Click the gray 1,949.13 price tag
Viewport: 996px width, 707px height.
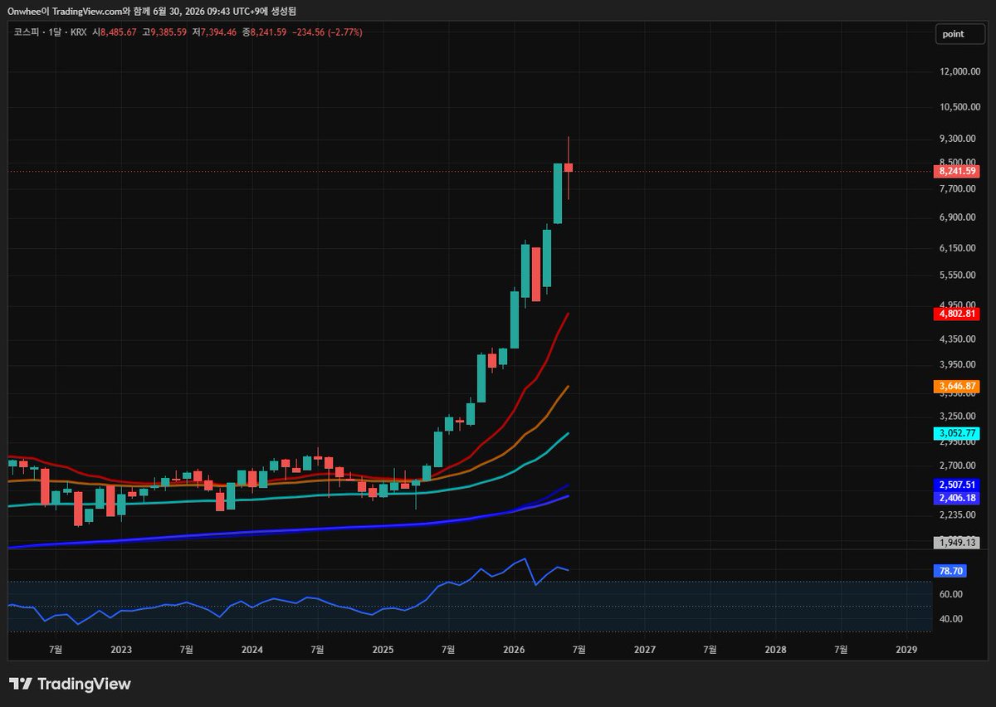click(x=957, y=543)
